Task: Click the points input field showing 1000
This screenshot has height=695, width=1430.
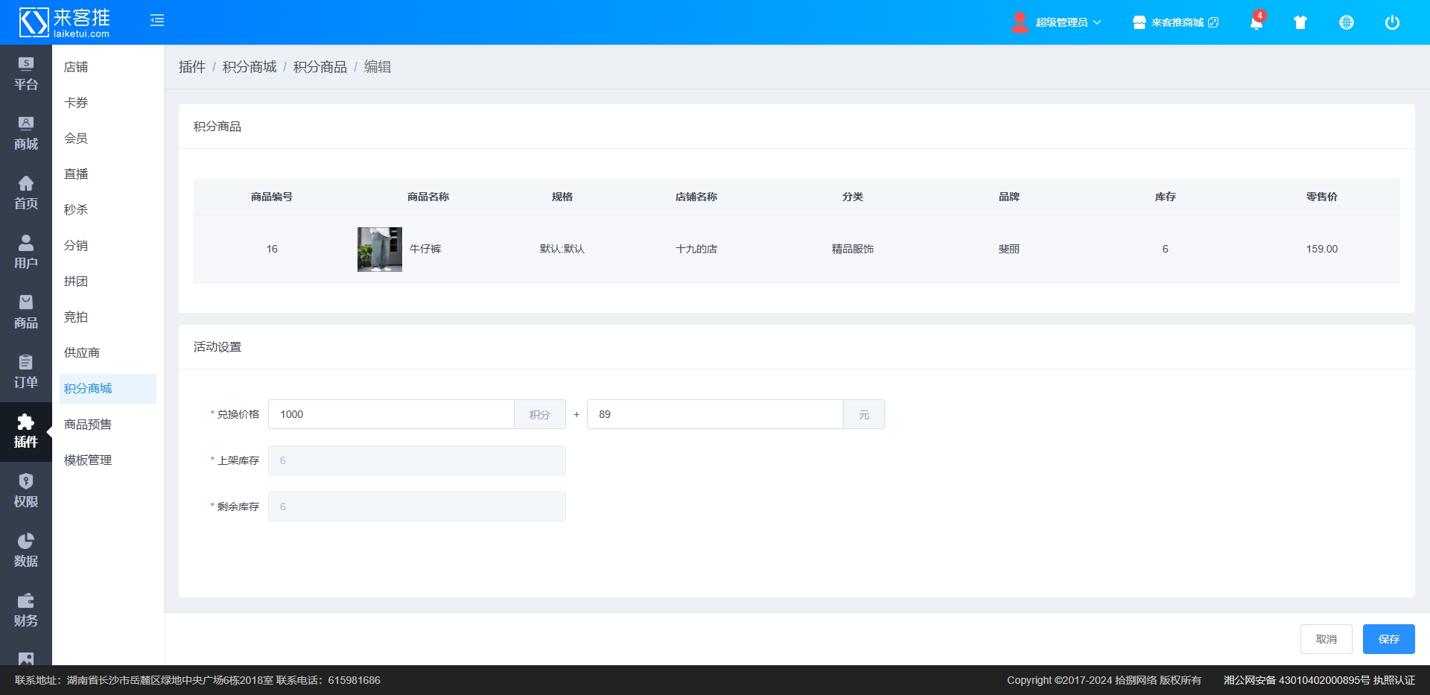Action: pyautogui.click(x=391, y=414)
